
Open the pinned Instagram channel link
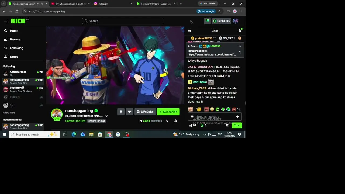[212, 54]
